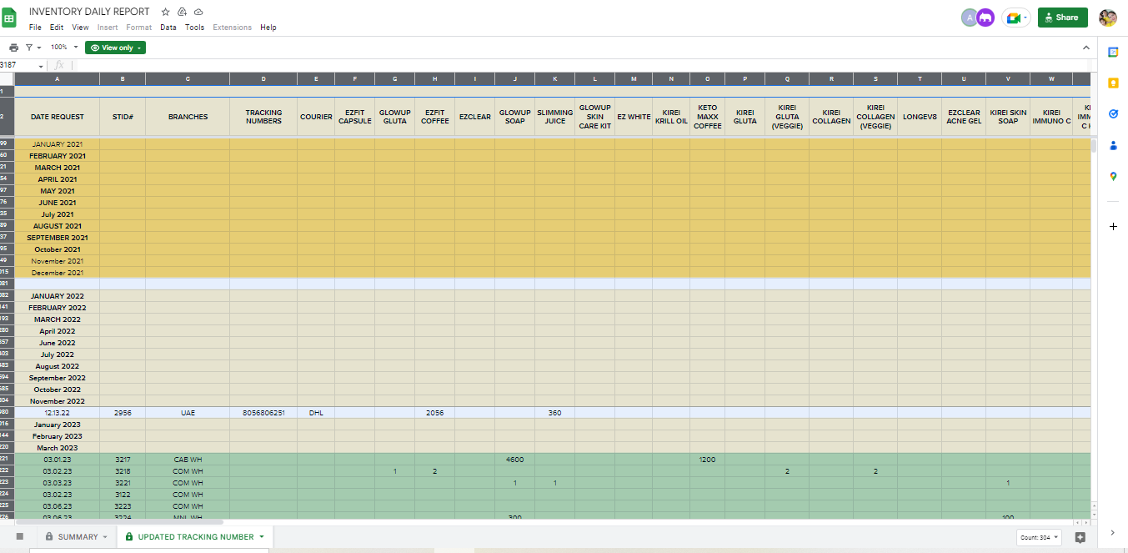
Task: Click the Explore icon at bottom right
Action: tap(1080, 537)
